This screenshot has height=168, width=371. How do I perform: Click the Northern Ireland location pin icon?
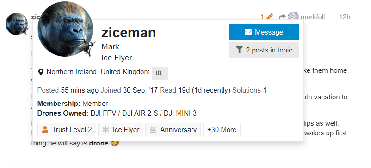click(x=41, y=72)
